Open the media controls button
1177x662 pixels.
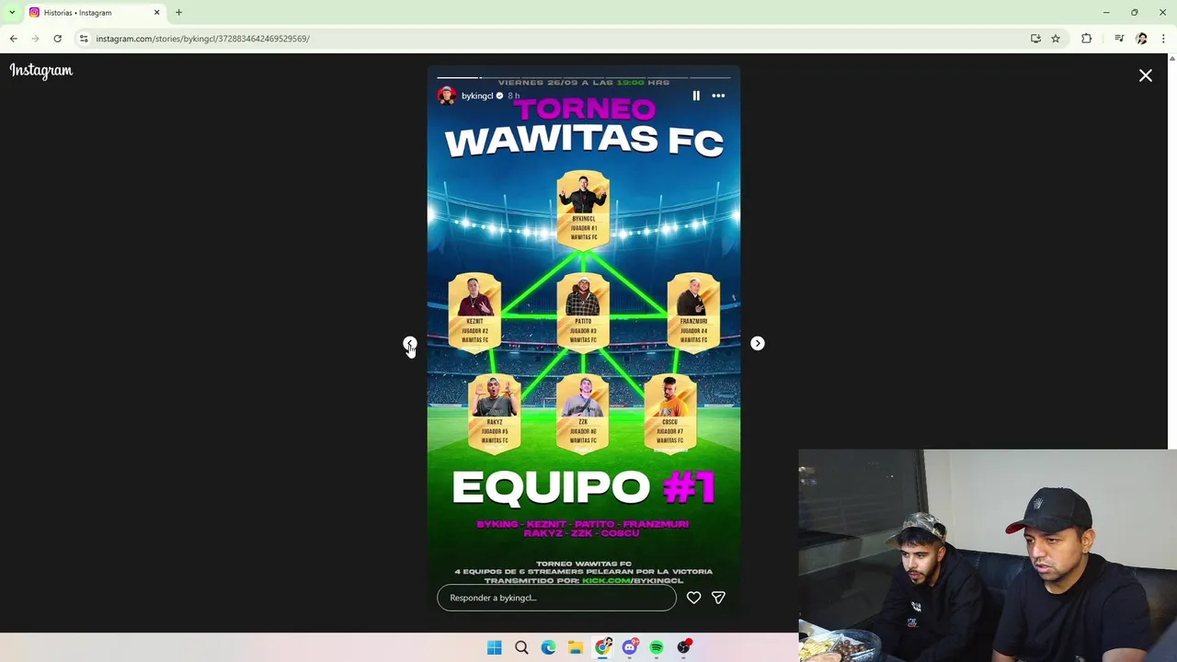click(1119, 39)
